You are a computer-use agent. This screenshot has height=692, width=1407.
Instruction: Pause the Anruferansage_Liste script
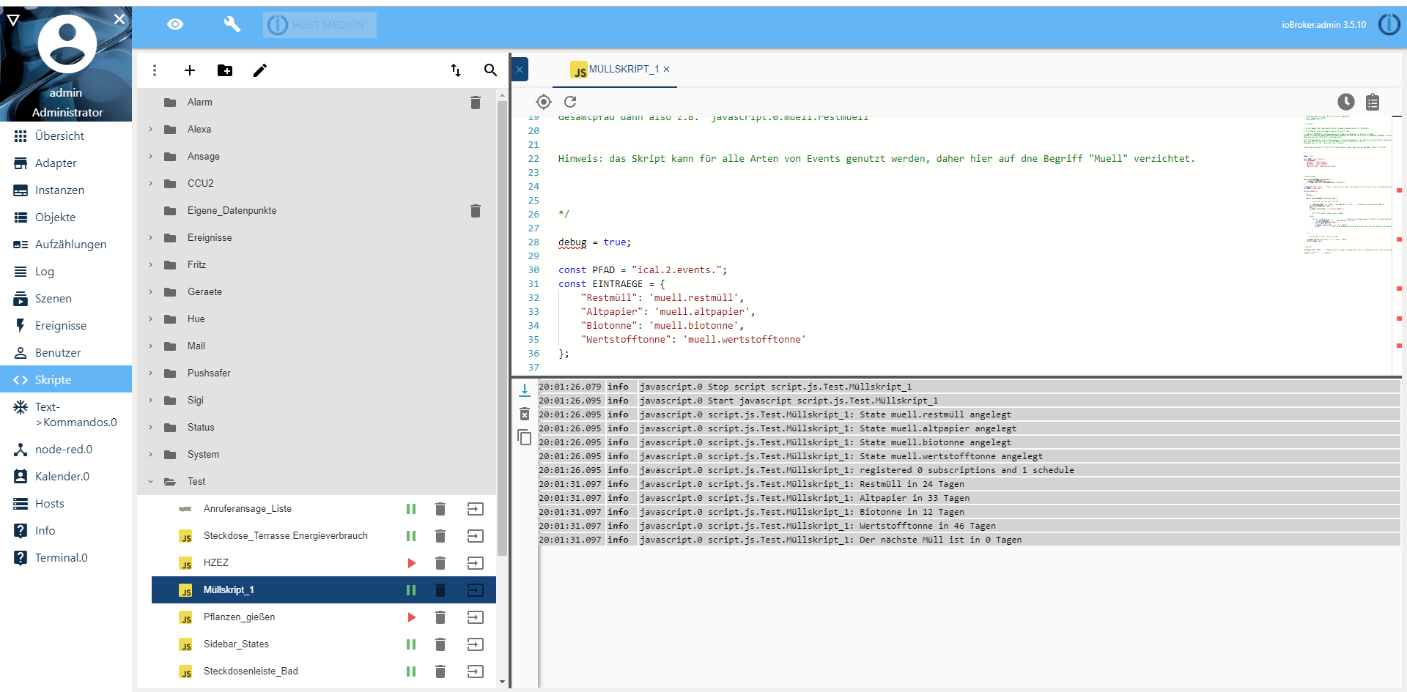[411, 509]
